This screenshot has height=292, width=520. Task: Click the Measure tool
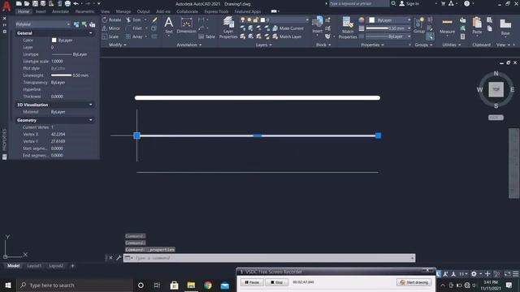click(447, 26)
